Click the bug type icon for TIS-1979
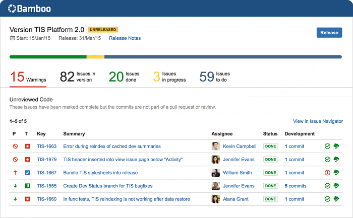Screen dimensions: 353x218 point(27,160)
